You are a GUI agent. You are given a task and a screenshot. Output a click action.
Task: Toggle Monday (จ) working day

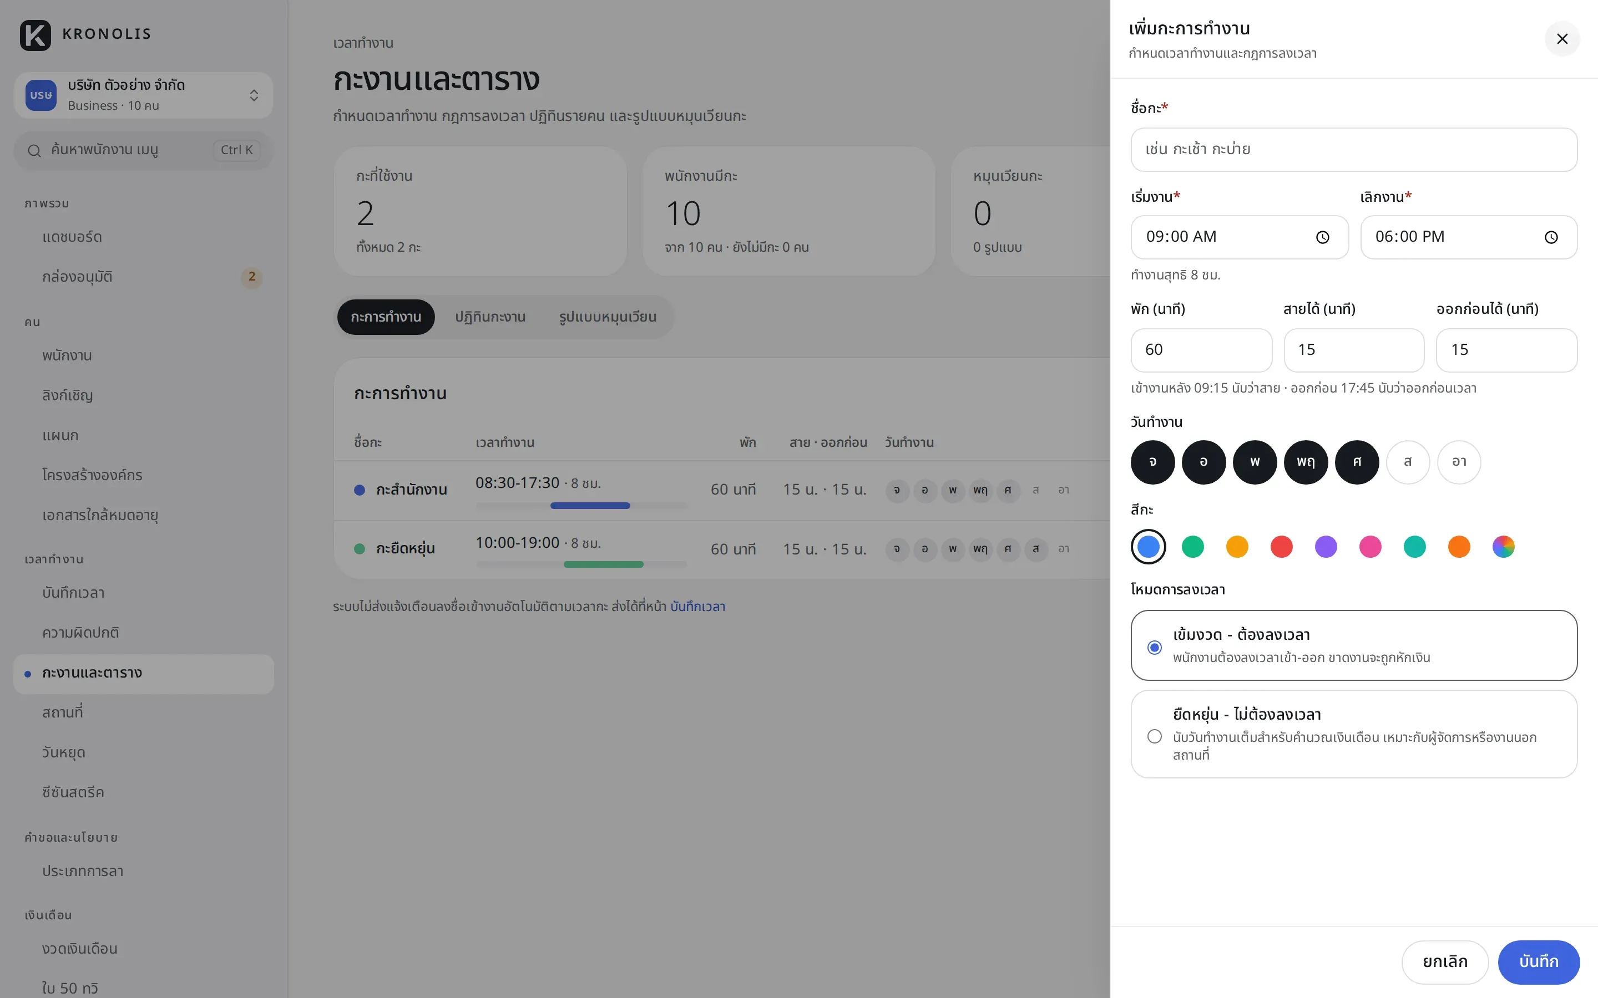pos(1152,462)
